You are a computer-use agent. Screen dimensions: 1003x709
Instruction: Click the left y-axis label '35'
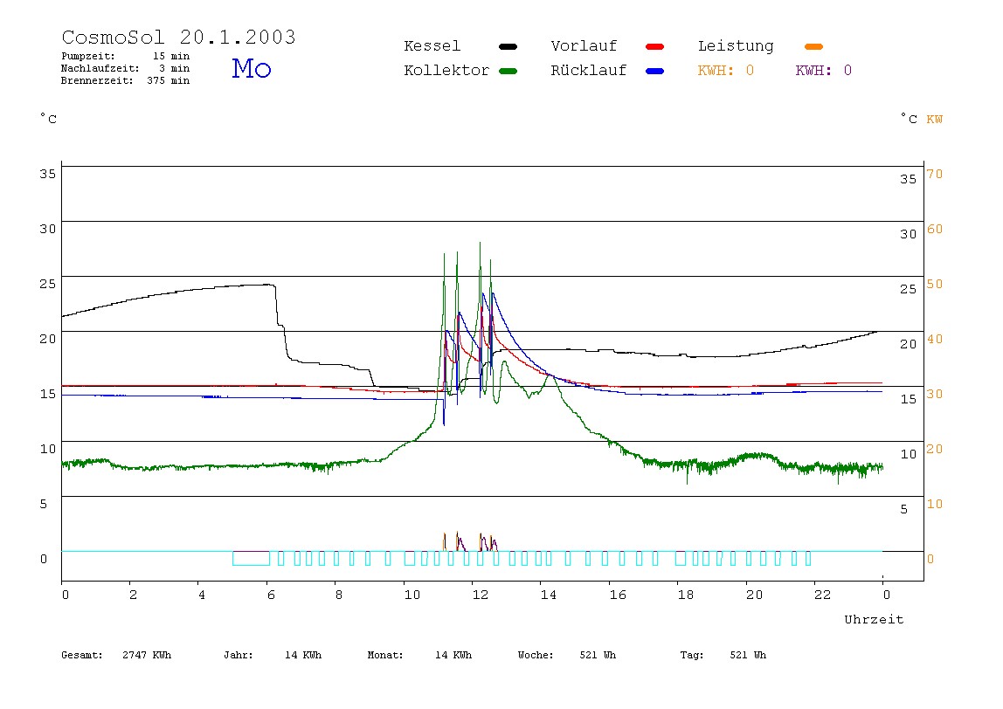[47, 174]
